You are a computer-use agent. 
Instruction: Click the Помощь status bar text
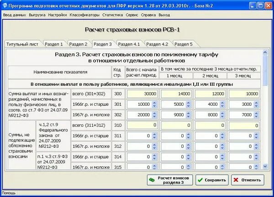click(9, 193)
